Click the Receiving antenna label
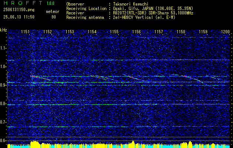This screenshot has width=233, height=148. click(85, 17)
